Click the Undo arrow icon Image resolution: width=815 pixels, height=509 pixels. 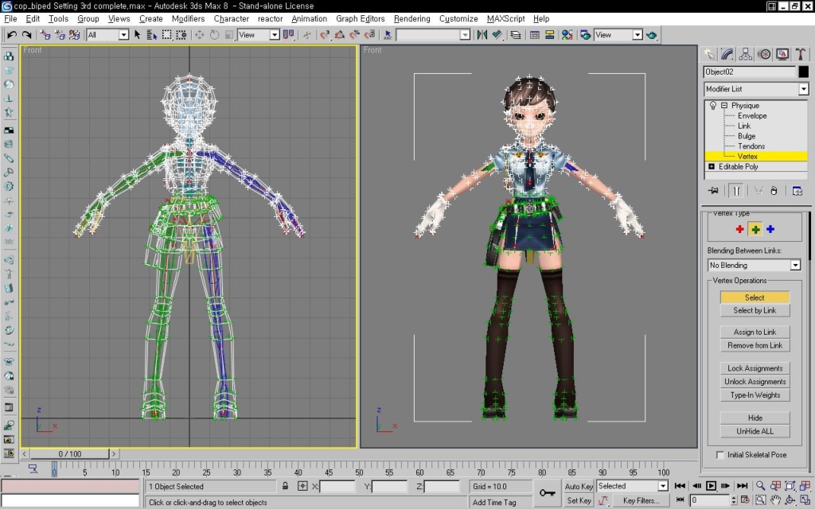pyautogui.click(x=12, y=35)
